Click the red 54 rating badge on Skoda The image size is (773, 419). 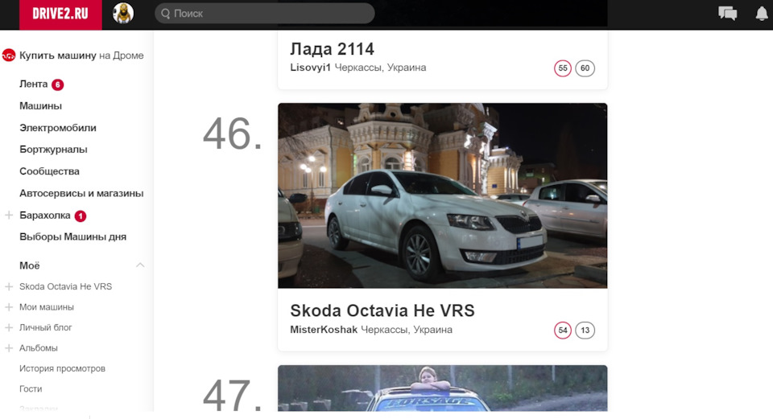pos(563,330)
